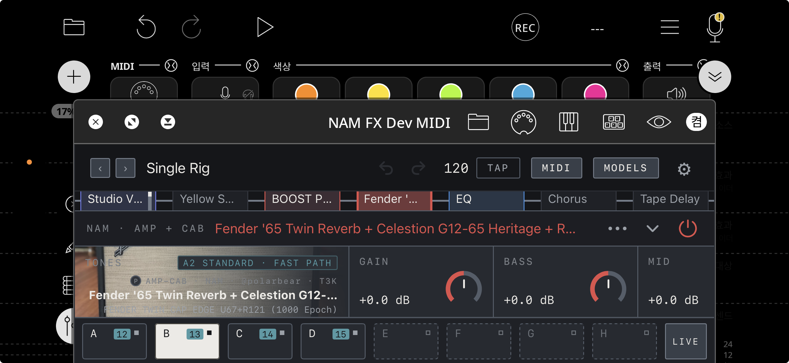
Task: Select the BOOST P... block tab
Action: pyautogui.click(x=302, y=201)
